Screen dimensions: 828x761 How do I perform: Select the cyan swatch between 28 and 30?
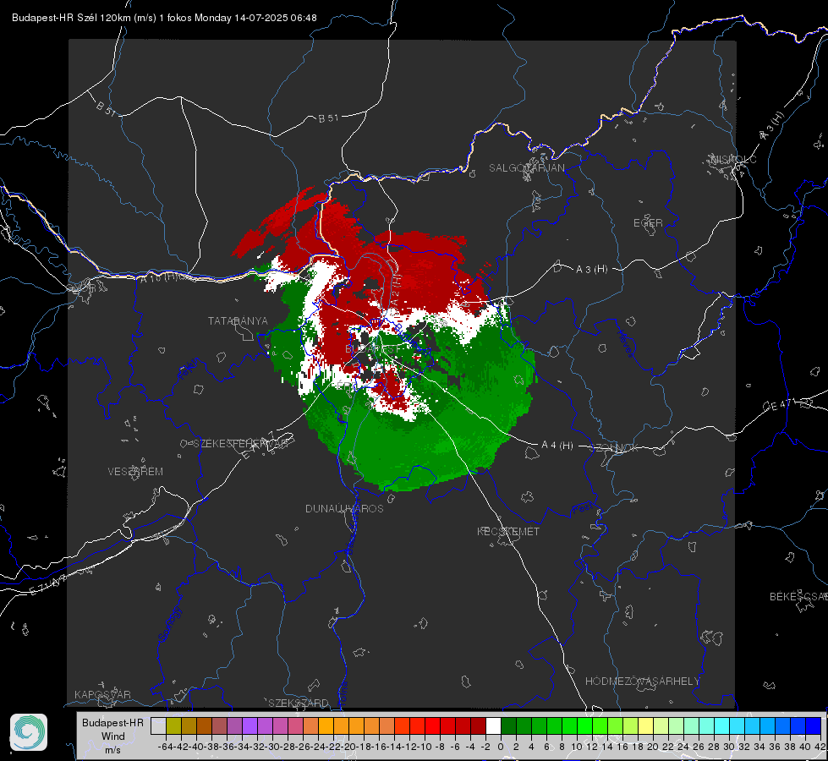click(722, 726)
